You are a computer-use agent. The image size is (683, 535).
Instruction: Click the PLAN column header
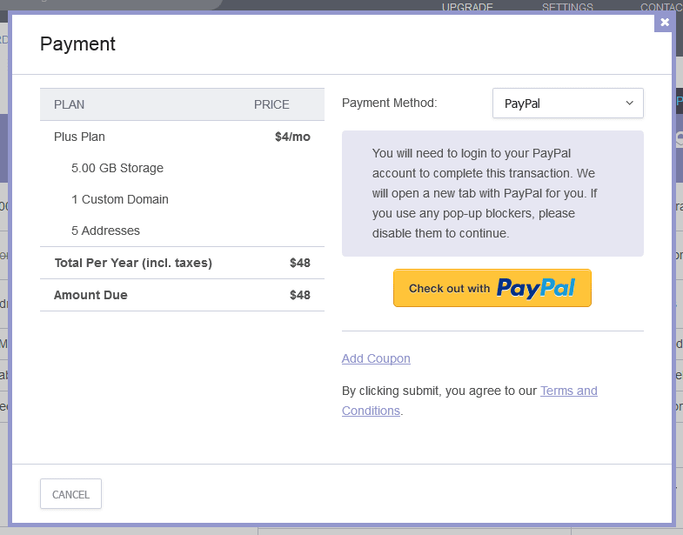tap(70, 104)
